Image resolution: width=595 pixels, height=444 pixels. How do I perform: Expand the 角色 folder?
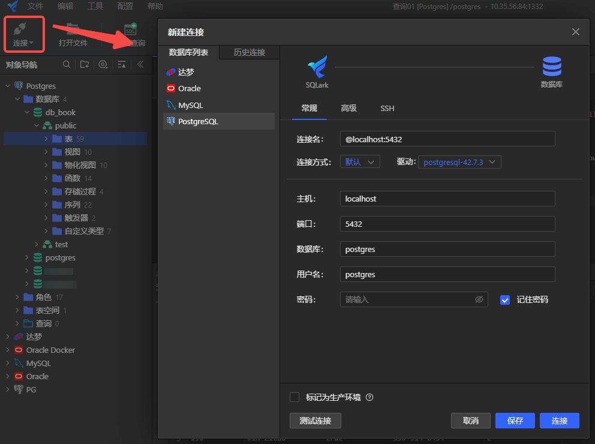pos(17,297)
